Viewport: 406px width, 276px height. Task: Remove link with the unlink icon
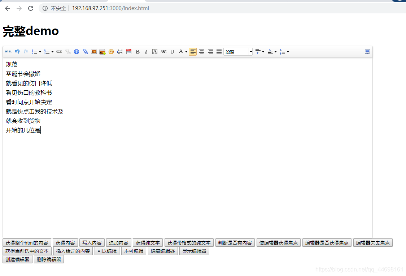68,52
